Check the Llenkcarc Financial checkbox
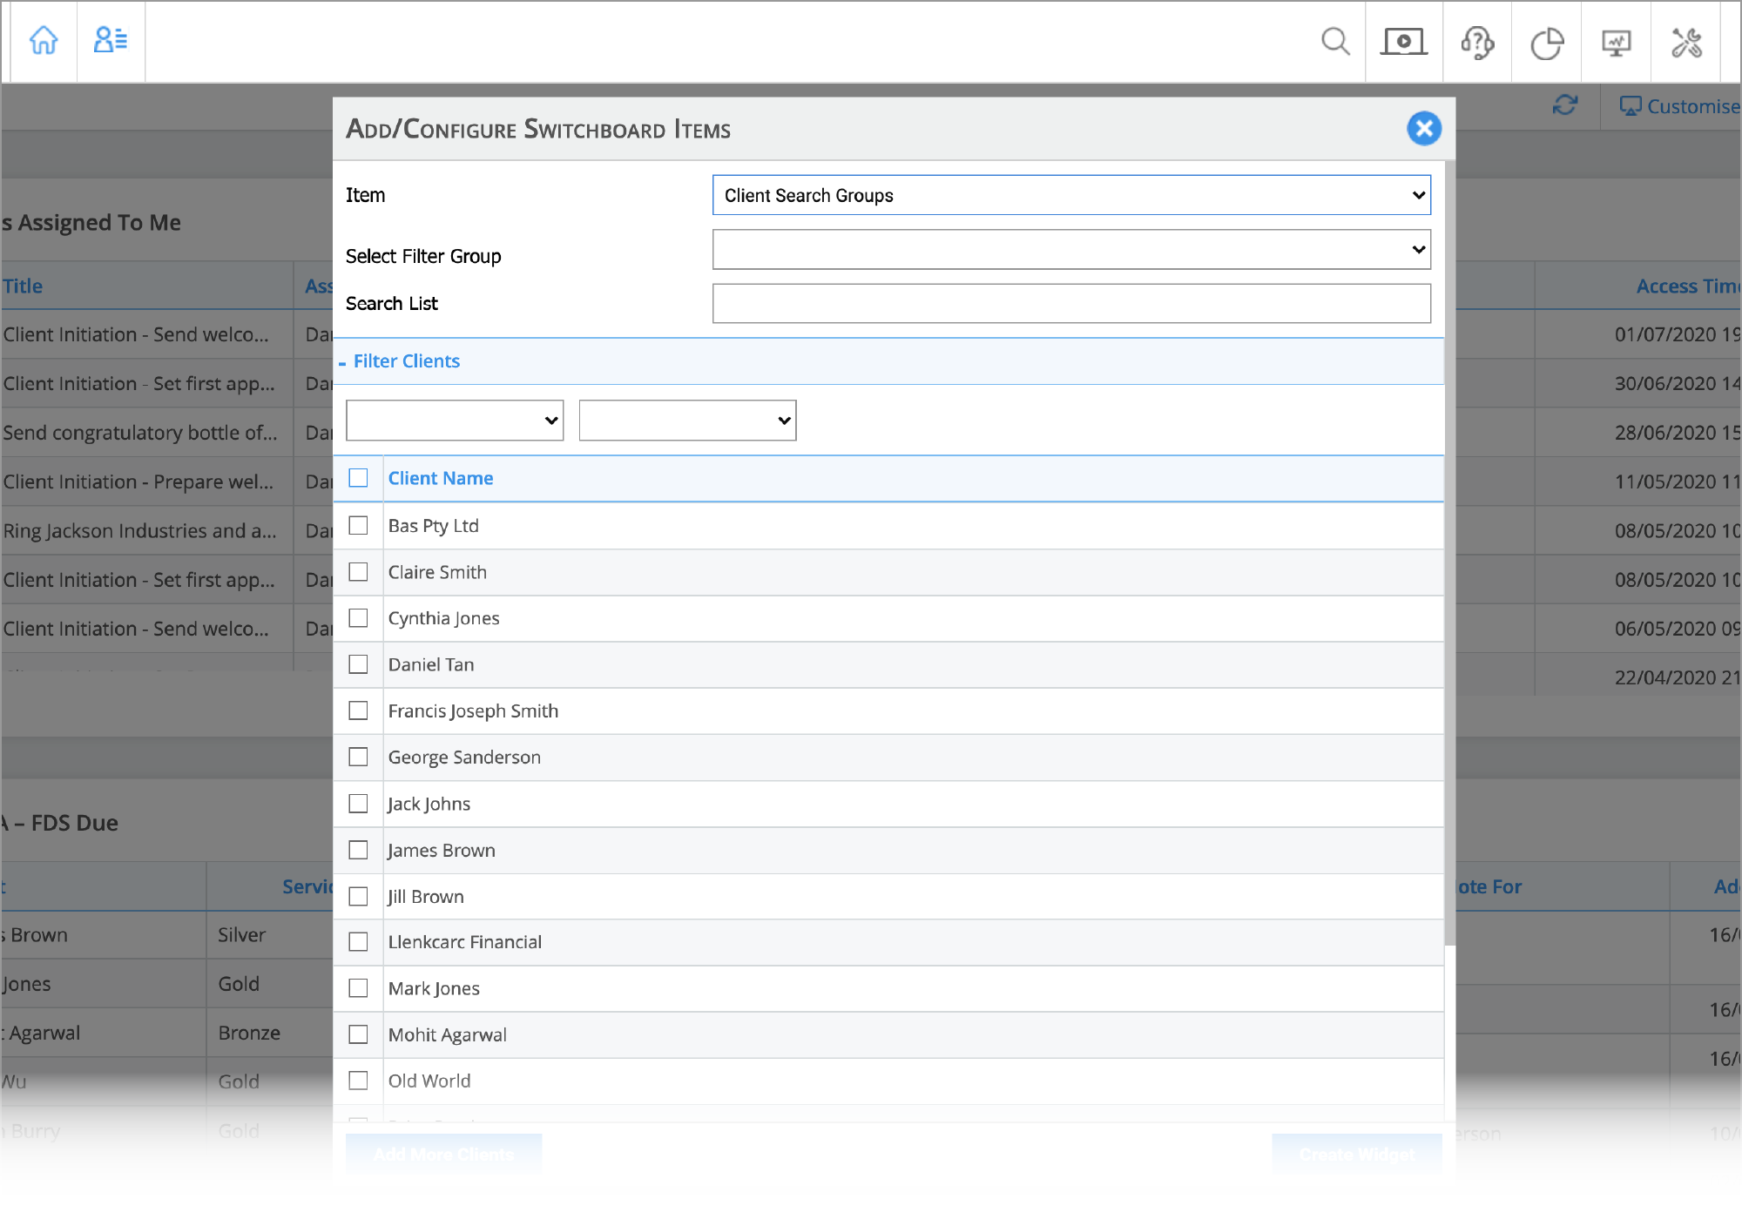The image size is (1742, 1219). [358, 942]
